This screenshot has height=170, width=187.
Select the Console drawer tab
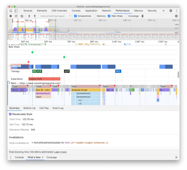[19, 157]
